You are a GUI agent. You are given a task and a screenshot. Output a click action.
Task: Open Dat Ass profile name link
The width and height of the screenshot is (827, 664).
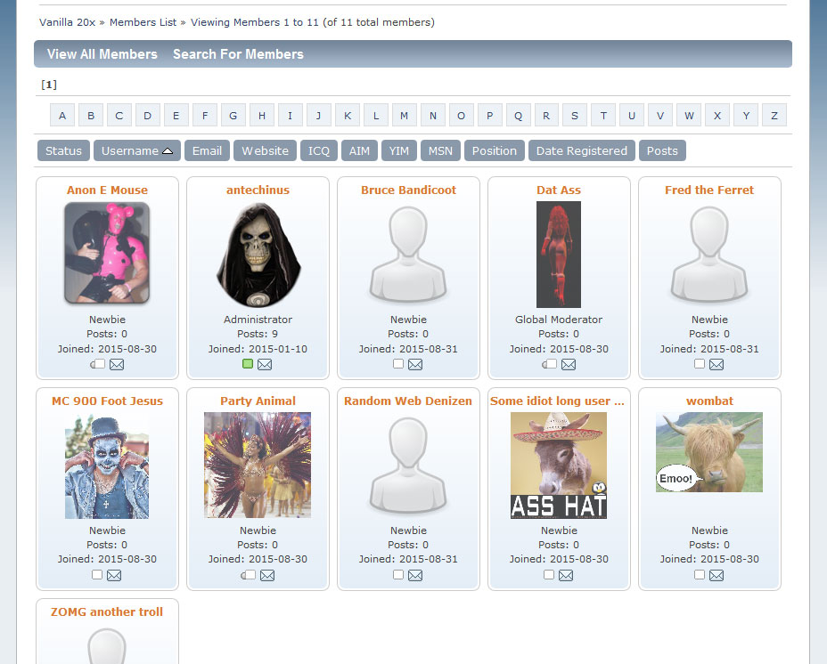559,190
